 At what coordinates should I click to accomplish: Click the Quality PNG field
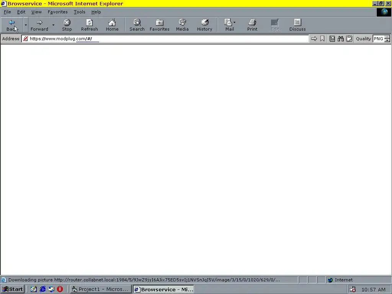379,39
